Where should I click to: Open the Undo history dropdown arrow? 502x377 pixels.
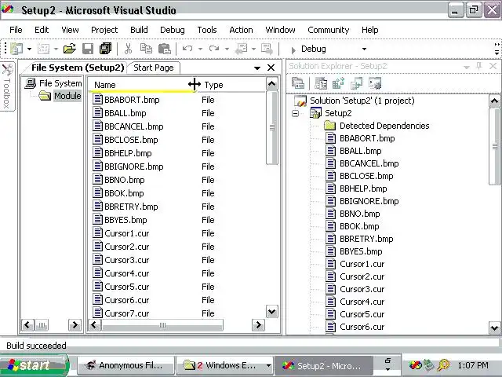(x=201, y=49)
